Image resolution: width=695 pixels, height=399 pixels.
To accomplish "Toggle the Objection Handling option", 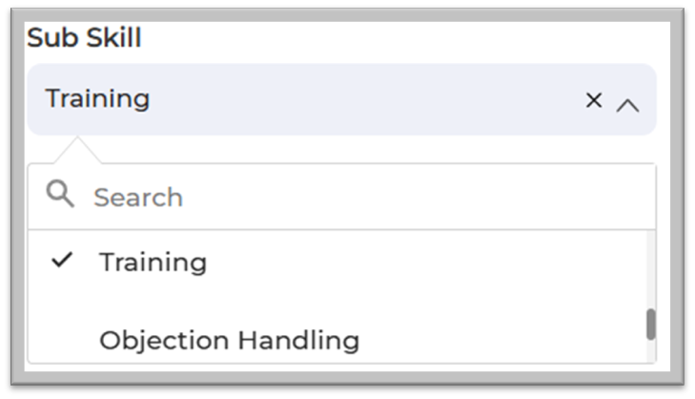I will pyautogui.click(x=229, y=340).
